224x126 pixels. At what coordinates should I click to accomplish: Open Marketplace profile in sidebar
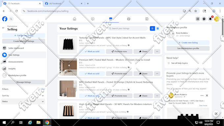[24, 75]
